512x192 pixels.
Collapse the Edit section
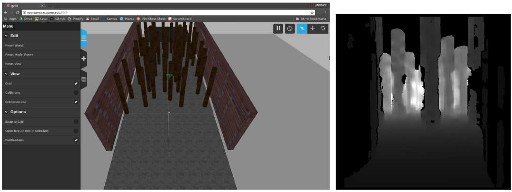[6, 36]
